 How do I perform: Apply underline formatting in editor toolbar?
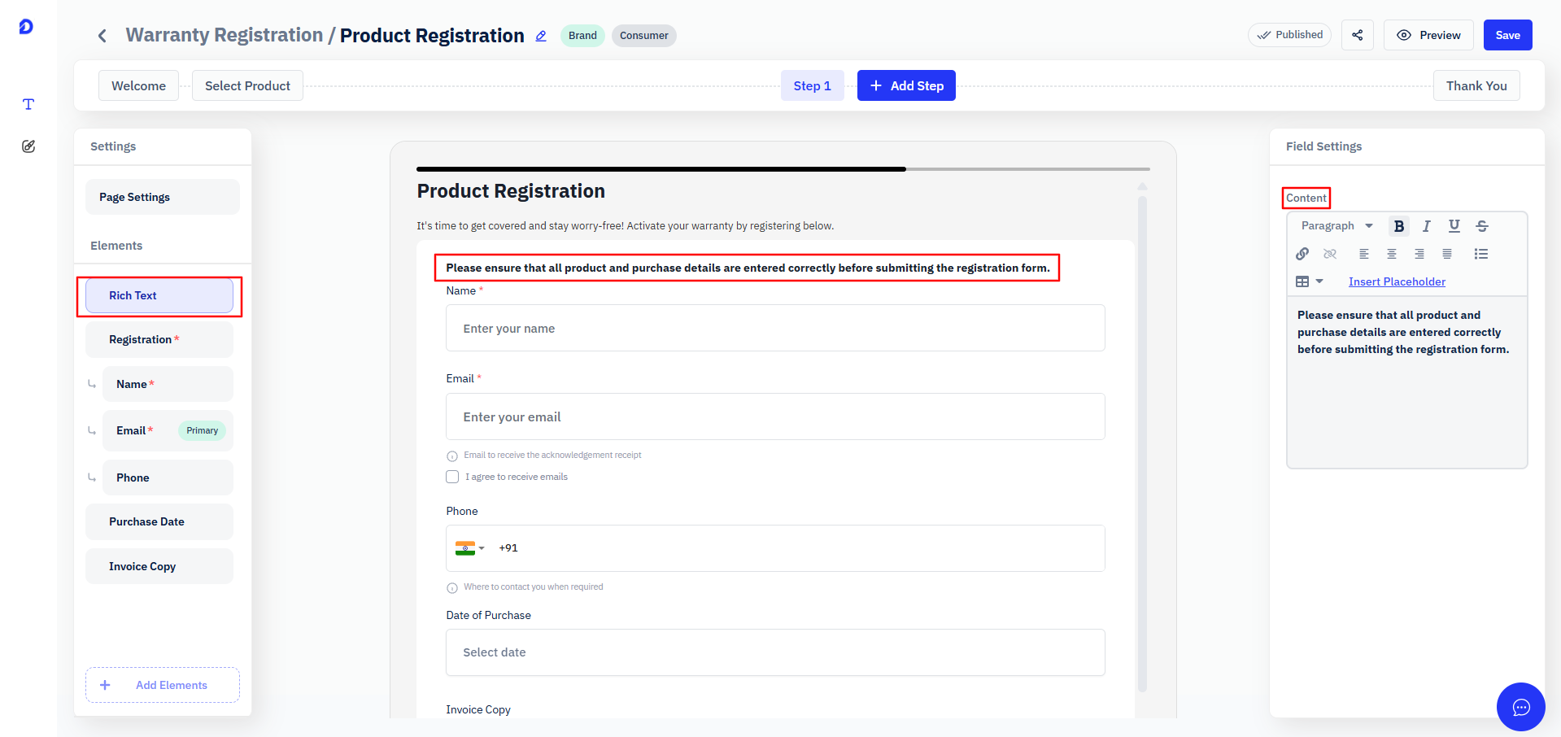(1454, 226)
